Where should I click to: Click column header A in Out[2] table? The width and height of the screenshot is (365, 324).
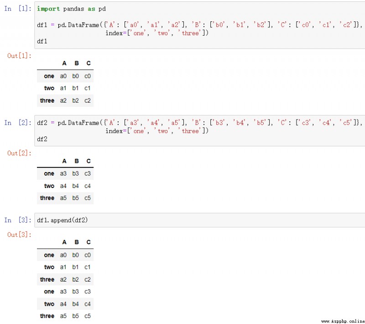(64, 161)
